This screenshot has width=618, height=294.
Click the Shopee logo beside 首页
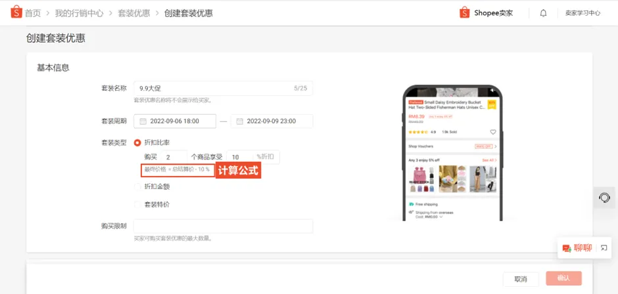pos(16,12)
